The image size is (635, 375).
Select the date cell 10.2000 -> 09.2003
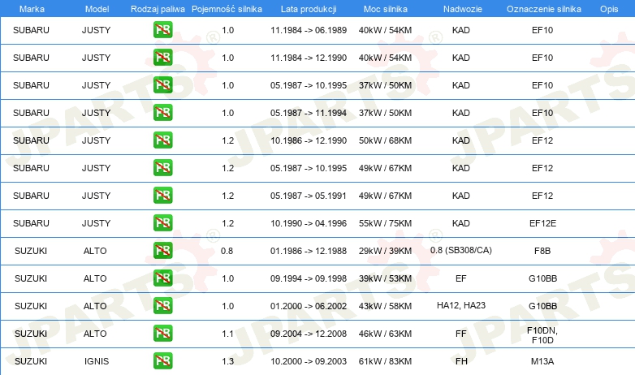pos(309,361)
